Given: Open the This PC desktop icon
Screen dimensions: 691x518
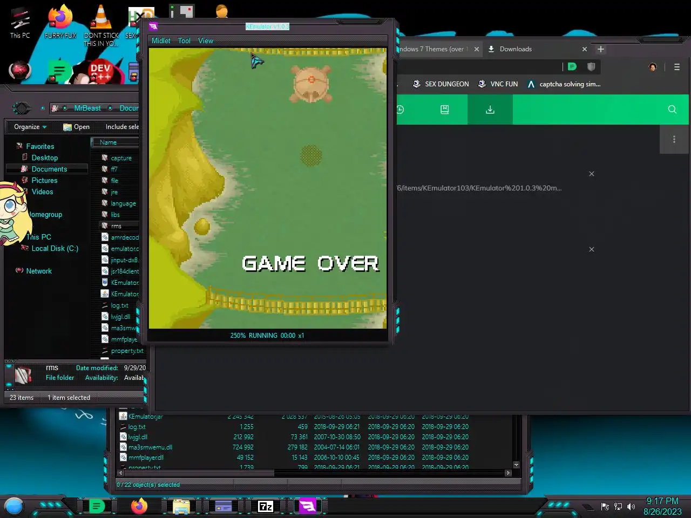Looking at the screenshot, I should [20, 22].
